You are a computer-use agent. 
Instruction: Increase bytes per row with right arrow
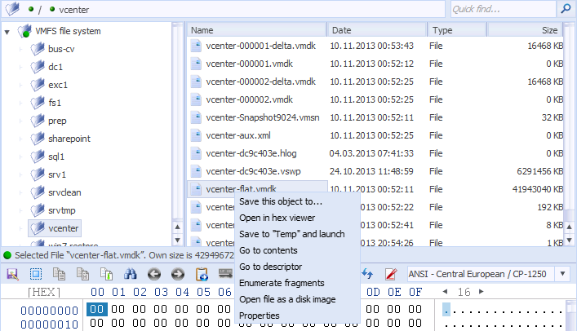(x=481, y=292)
